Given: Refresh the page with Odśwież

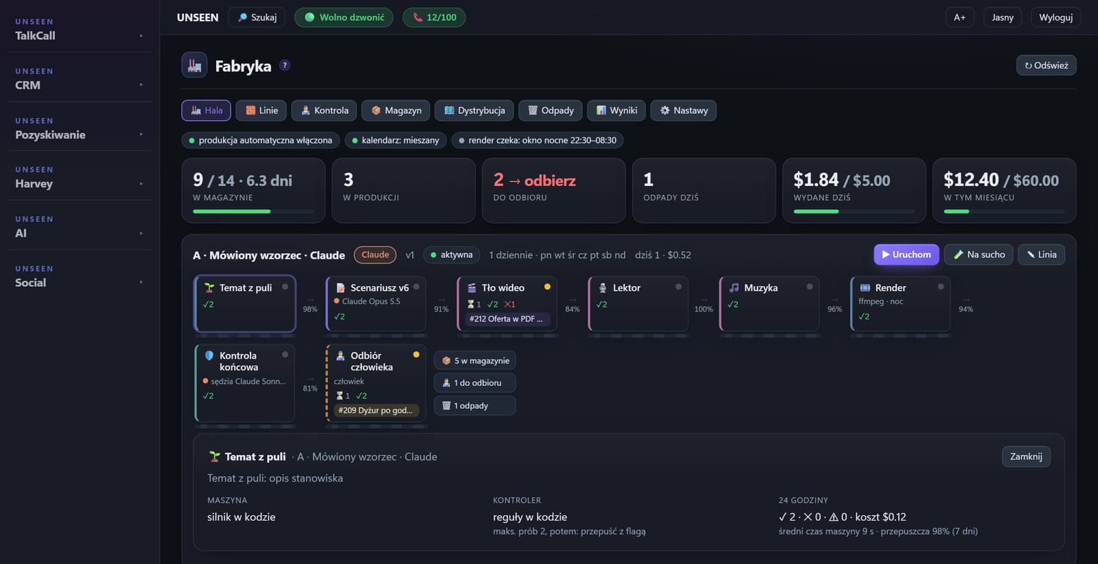Looking at the screenshot, I should coord(1047,65).
